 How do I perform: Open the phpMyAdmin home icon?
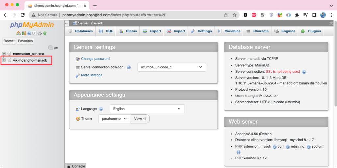[18, 33]
